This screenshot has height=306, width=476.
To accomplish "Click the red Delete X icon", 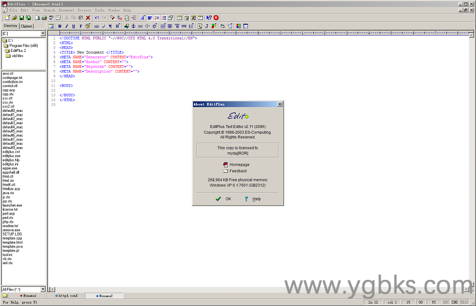I will click(88, 18).
